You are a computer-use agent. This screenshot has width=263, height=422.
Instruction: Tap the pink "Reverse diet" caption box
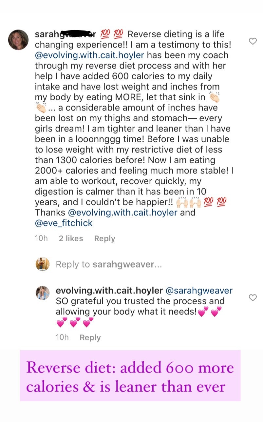point(130,376)
